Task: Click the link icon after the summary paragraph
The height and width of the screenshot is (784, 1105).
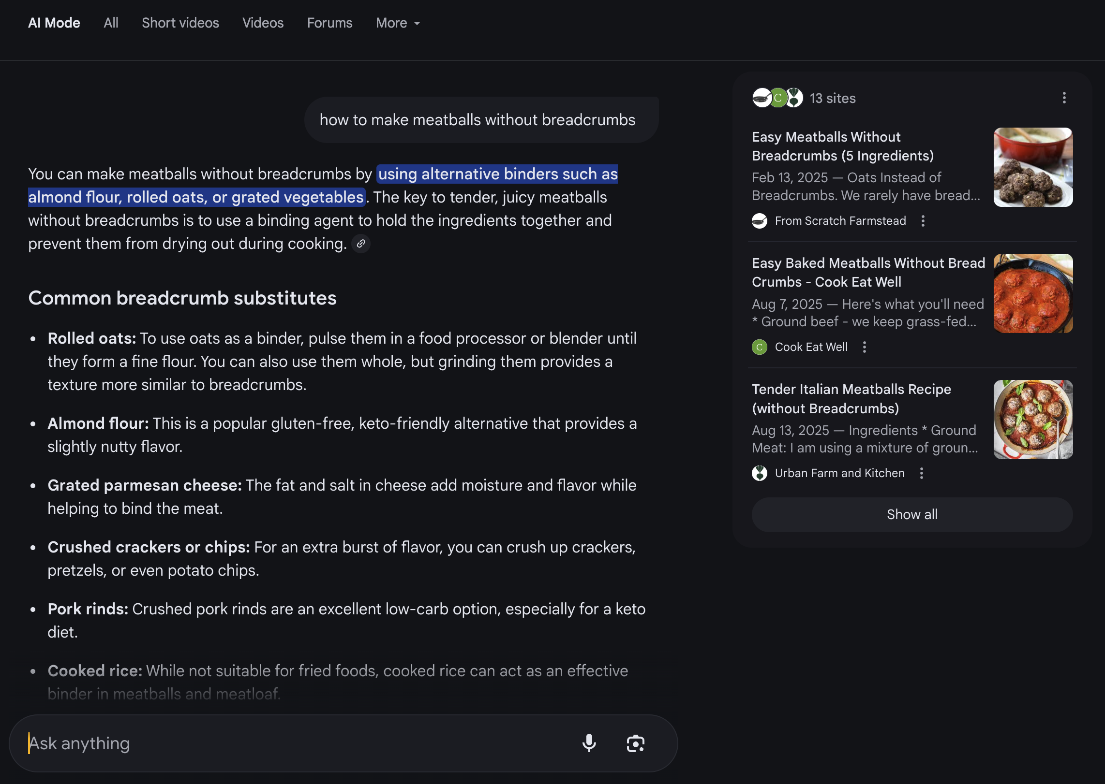Action: [x=361, y=244]
